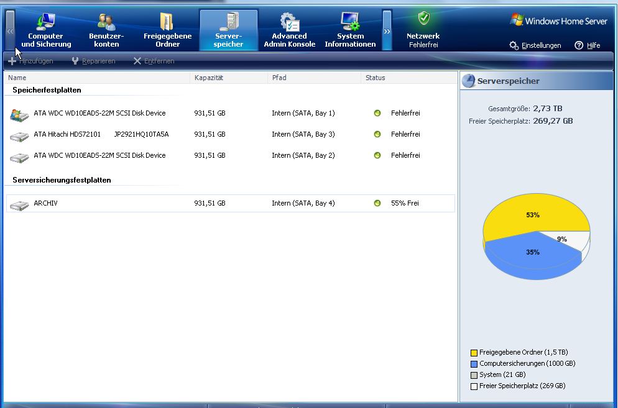
Task: Click the blue 35% pie chart slice
Action: (x=532, y=254)
